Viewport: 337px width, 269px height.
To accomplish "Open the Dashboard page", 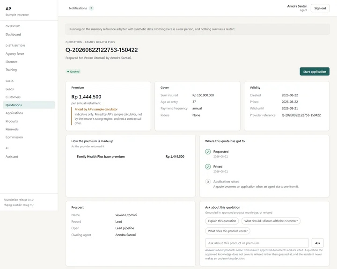I will point(13,34).
